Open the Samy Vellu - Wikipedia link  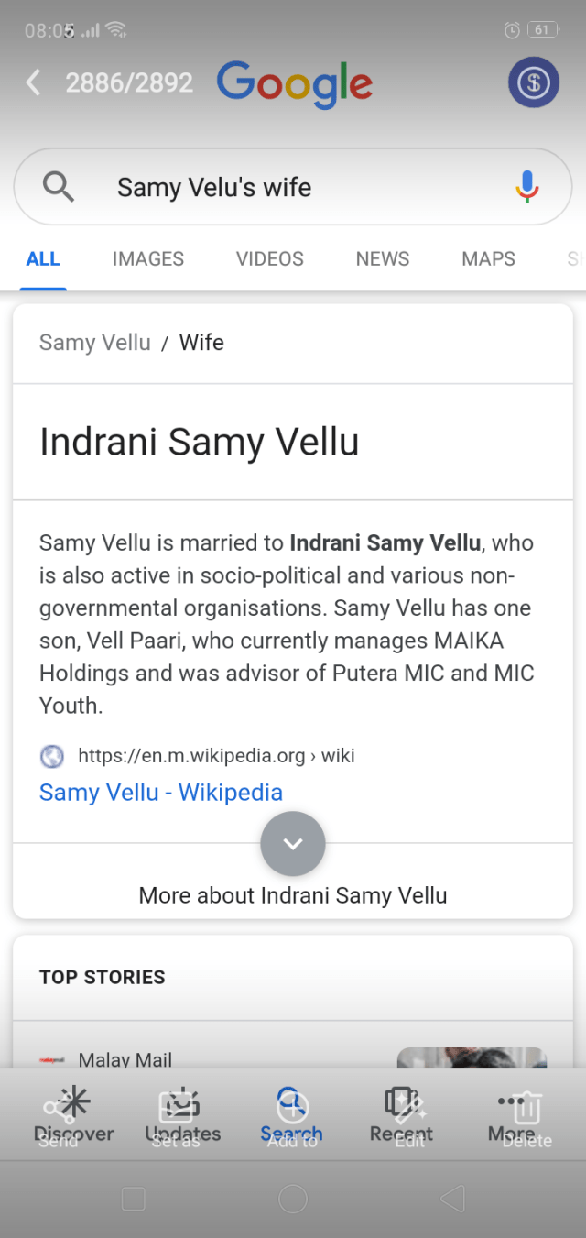pos(161,793)
